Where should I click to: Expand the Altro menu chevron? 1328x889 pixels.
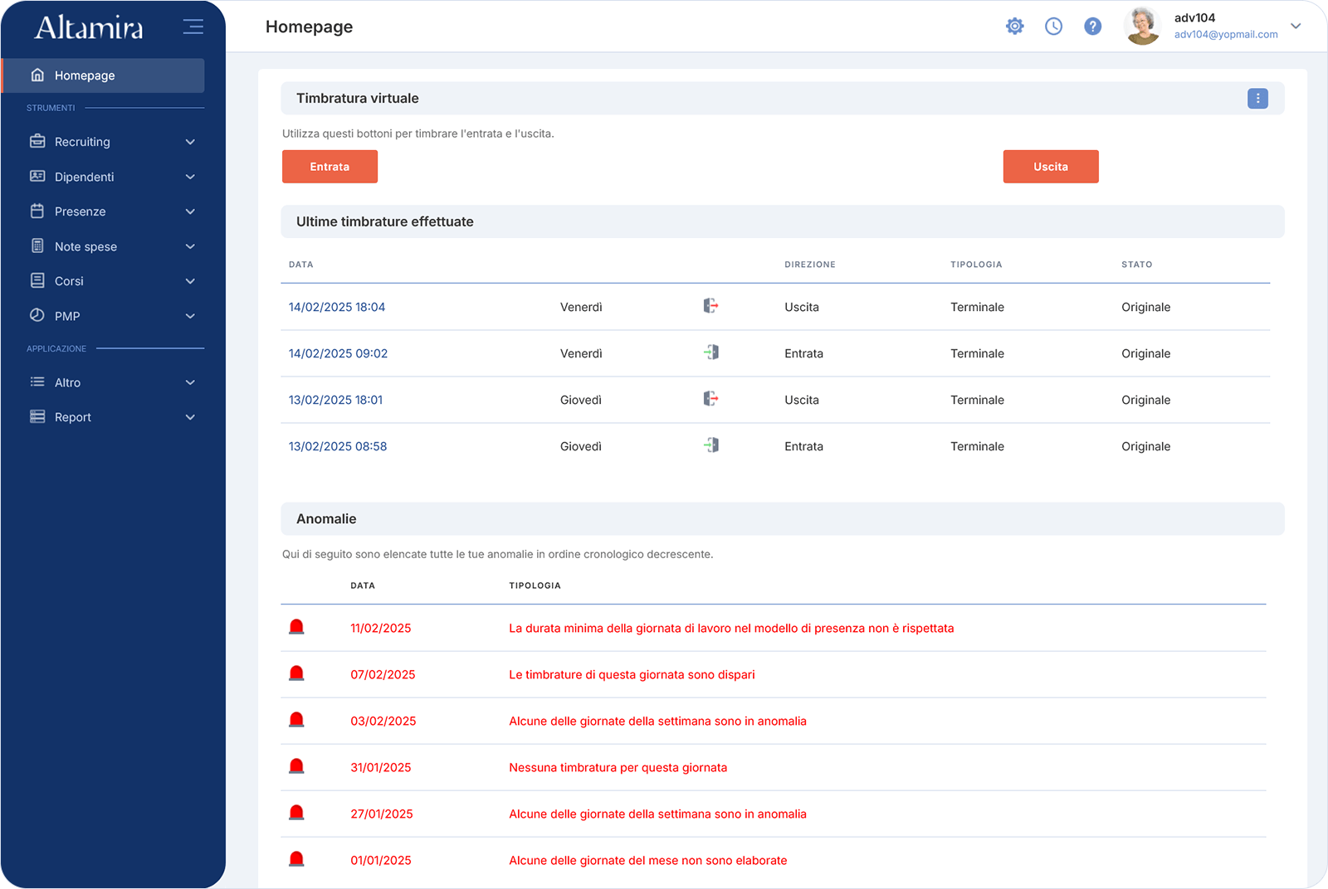190,382
